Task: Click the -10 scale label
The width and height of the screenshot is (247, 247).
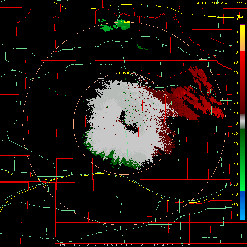Action: tap(235, 134)
